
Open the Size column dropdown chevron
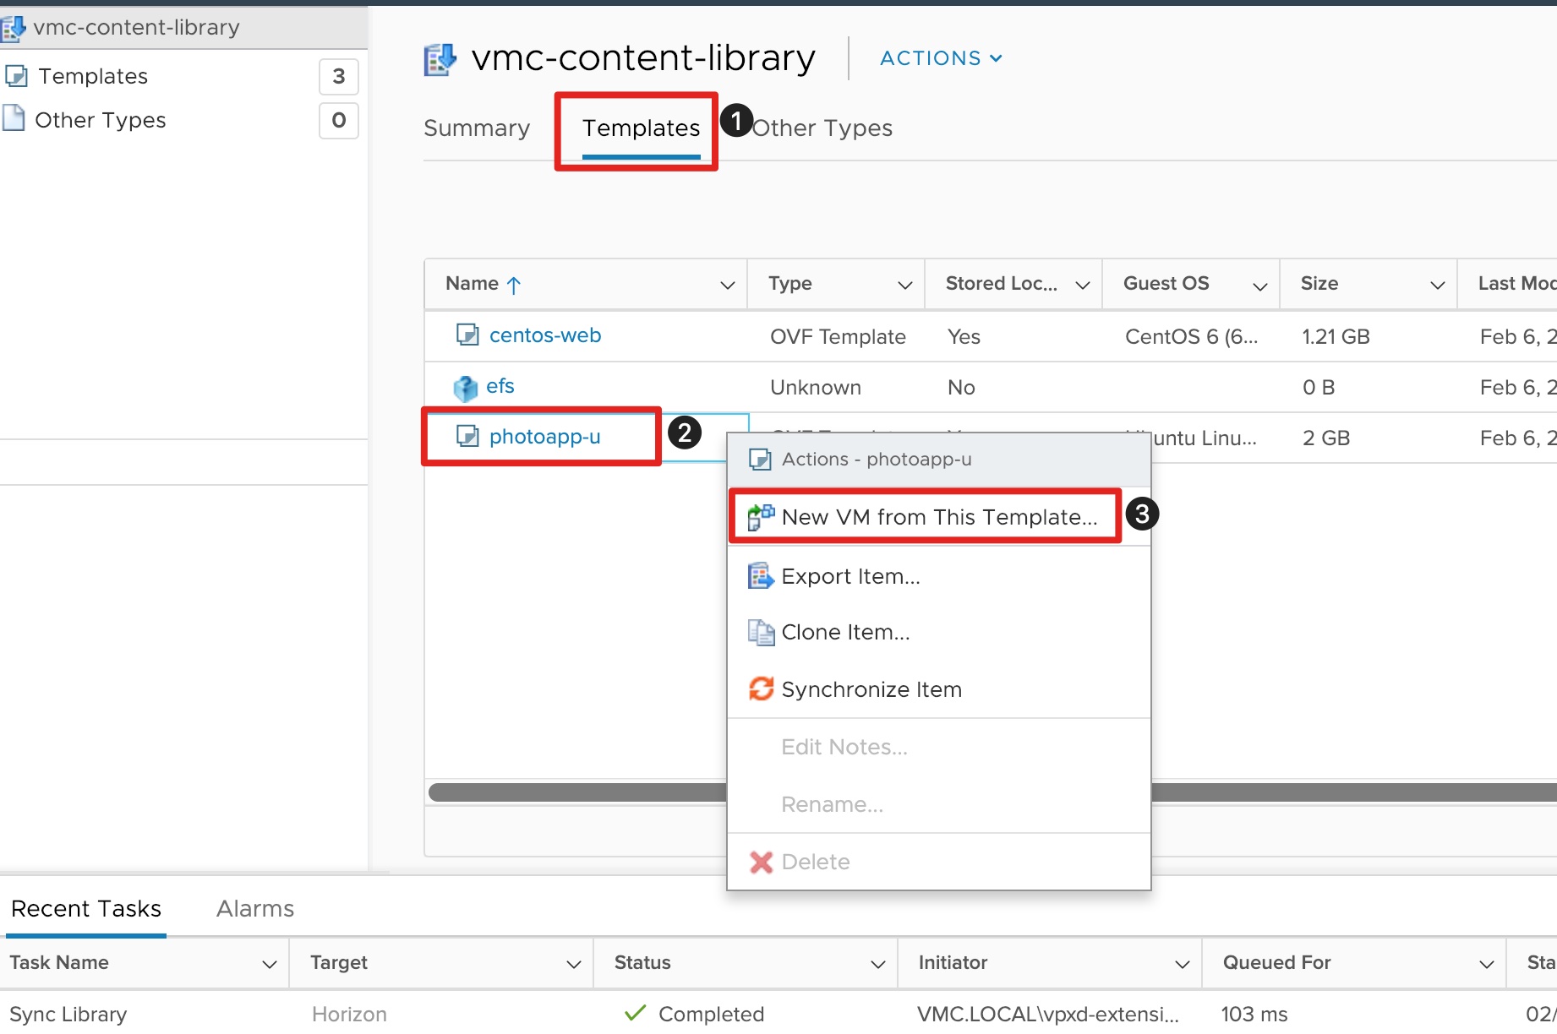tap(1437, 286)
